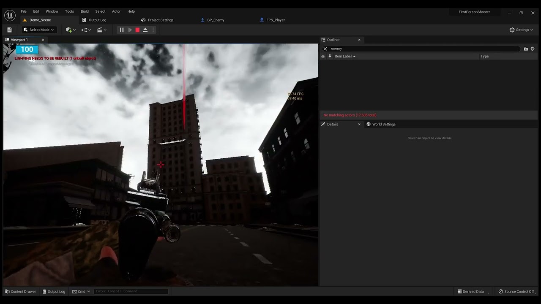Image resolution: width=541 pixels, height=304 pixels.
Task: Open the Outliner settings gear
Action: pos(533,49)
